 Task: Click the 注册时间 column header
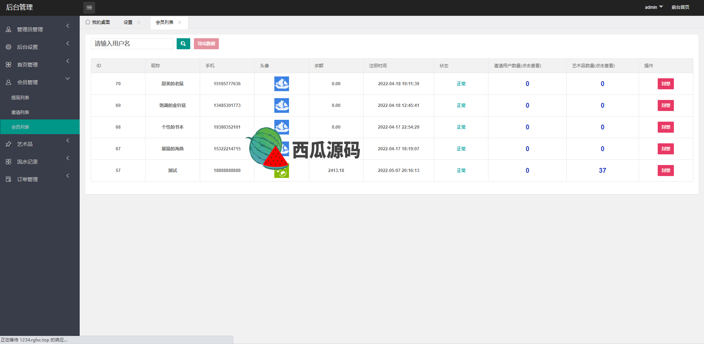pos(378,66)
